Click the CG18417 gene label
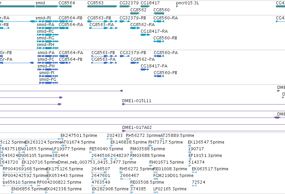285x194 pixels. coord(150,3)
